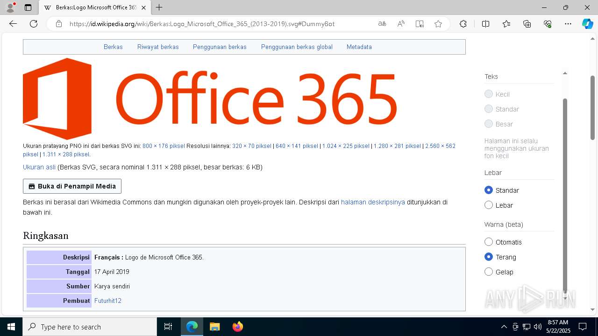View site information lock icon
Screen dimensions: 598x336
(58, 24)
